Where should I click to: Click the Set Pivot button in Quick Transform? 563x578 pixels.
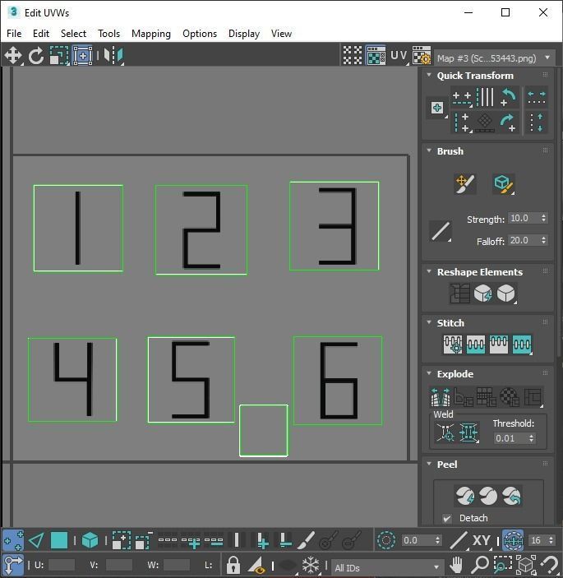coord(437,109)
